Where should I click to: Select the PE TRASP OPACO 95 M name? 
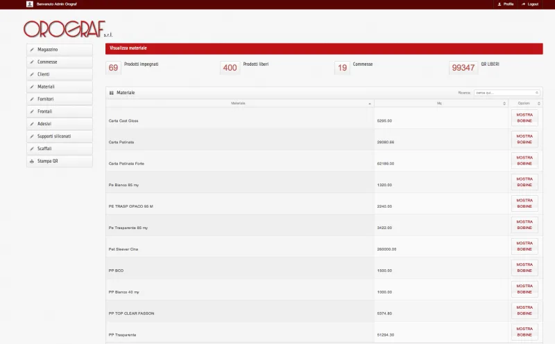(x=130, y=206)
